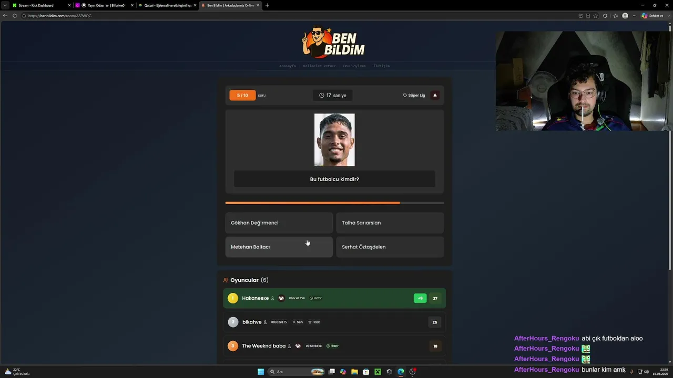Click the Ben Bildim logo

333,43
